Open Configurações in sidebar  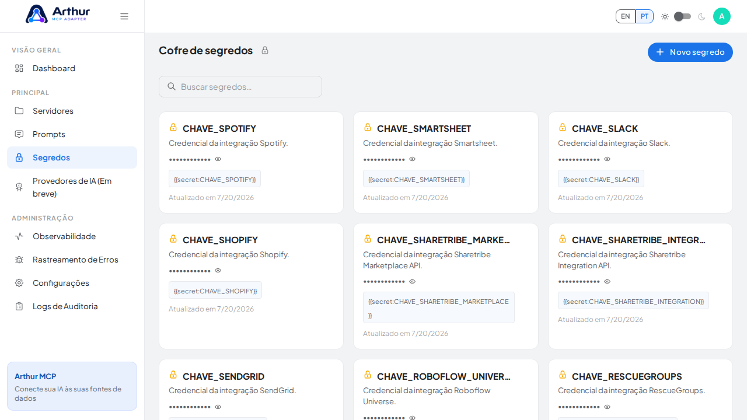[x=72, y=283]
